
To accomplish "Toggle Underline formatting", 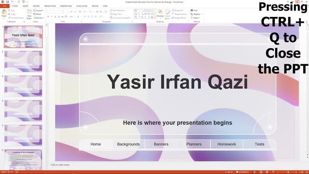I will pyautogui.click(x=55, y=17).
